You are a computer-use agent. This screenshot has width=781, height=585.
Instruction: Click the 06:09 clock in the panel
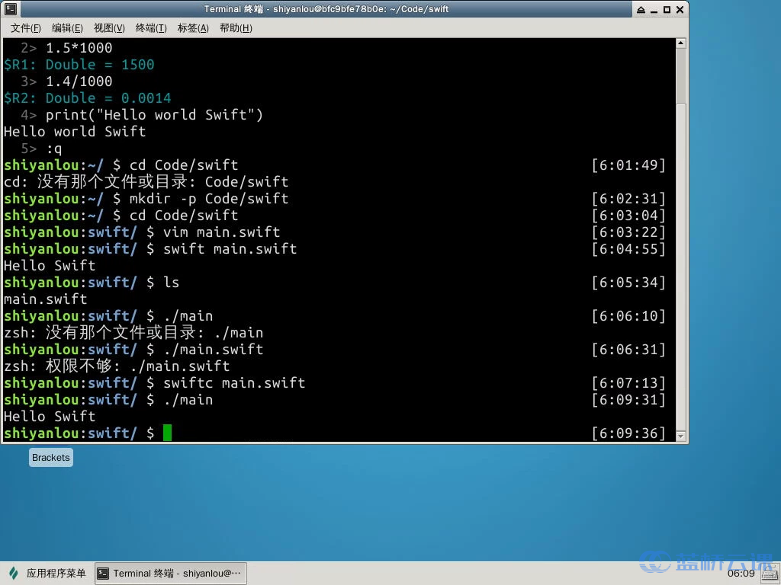point(741,573)
